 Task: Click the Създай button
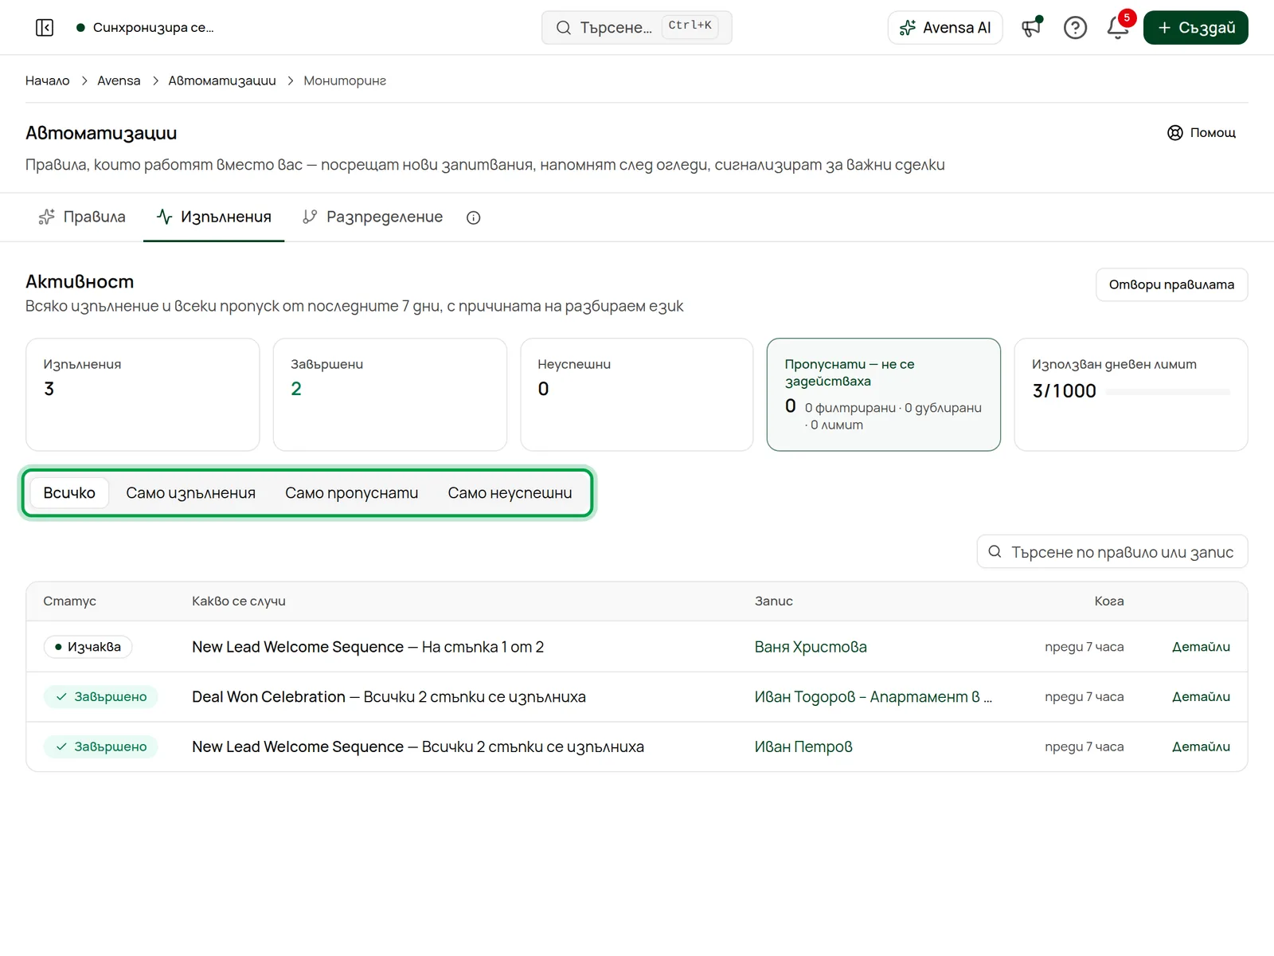coord(1195,28)
